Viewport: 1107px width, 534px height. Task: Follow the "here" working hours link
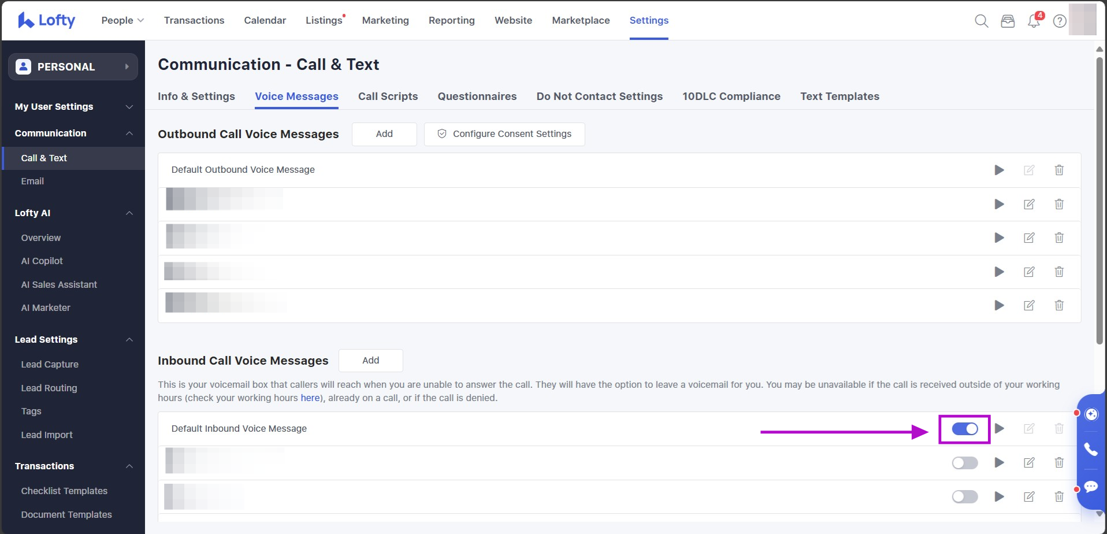tap(310, 398)
